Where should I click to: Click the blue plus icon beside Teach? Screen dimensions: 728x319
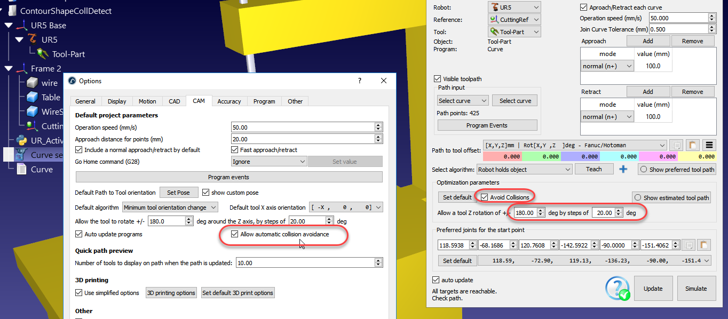click(623, 169)
